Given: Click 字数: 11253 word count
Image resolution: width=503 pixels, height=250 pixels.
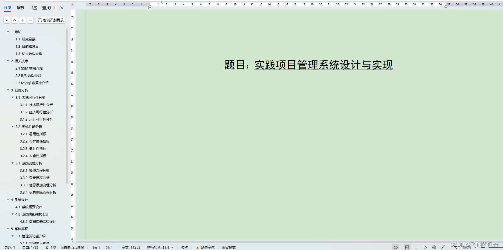Looking at the screenshot, I should pyautogui.click(x=131, y=247).
